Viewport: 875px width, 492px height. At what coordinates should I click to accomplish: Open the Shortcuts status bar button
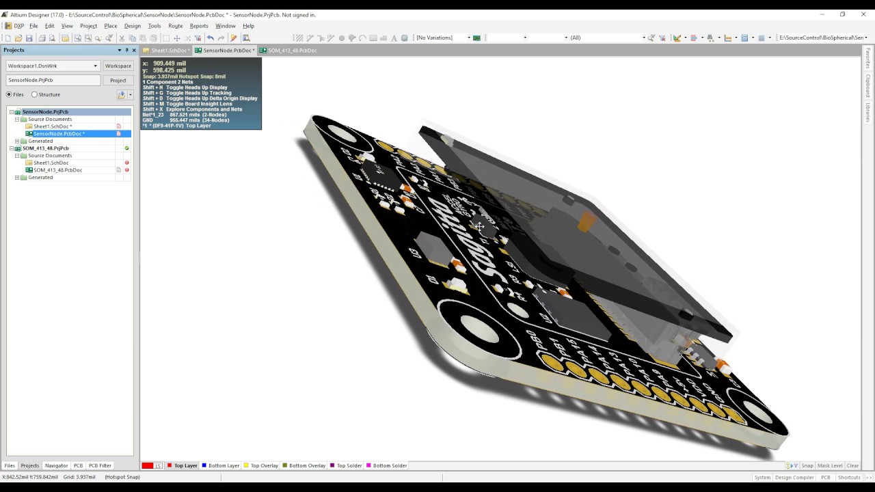coord(849,477)
